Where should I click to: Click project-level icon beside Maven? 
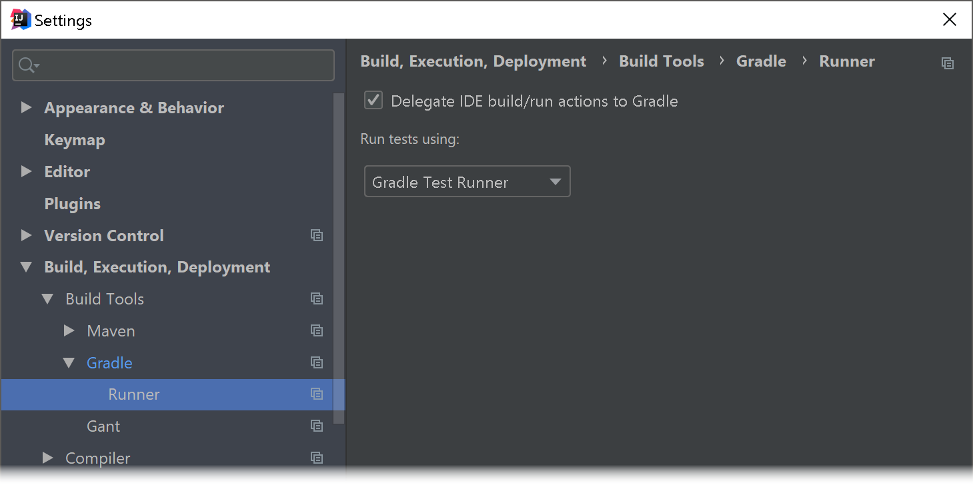[x=317, y=330]
